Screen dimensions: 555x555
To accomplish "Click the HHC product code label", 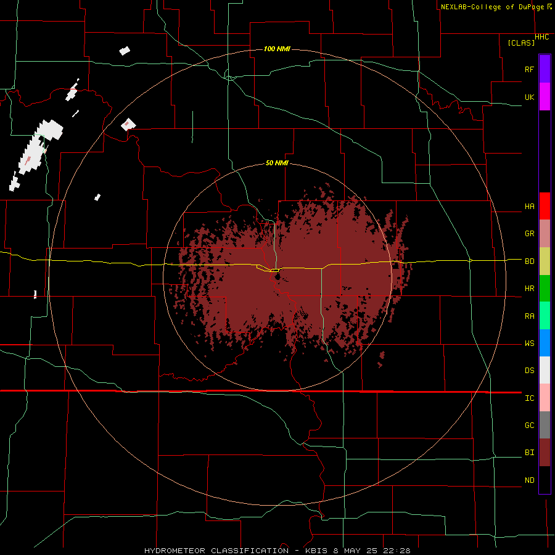I will point(542,37).
